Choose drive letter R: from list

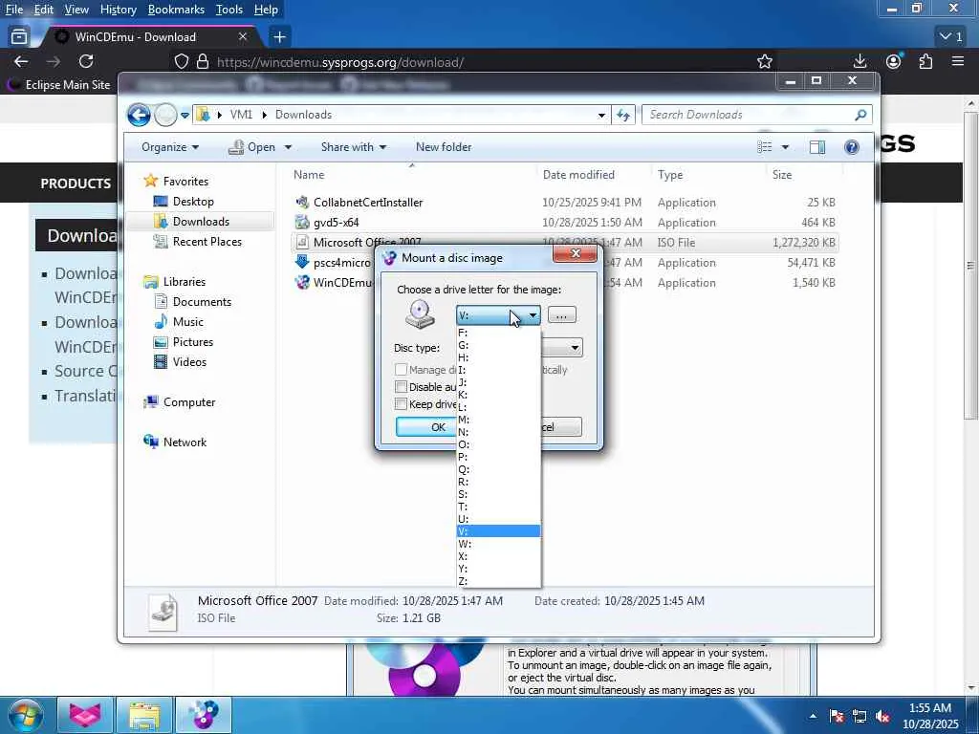click(498, 482)
